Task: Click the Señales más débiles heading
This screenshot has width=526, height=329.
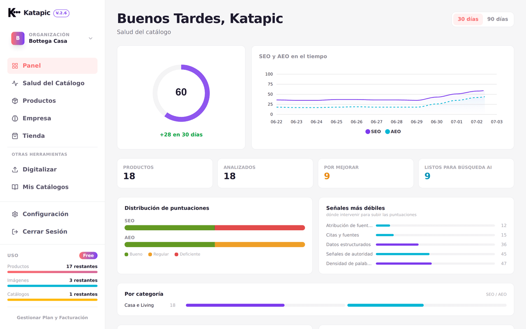Action: pyautogui.click(x=355, y=208)
